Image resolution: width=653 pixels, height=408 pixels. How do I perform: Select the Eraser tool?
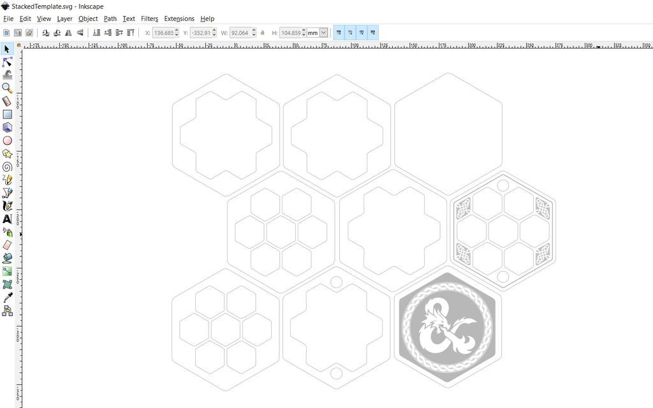[x=7, y=245]
